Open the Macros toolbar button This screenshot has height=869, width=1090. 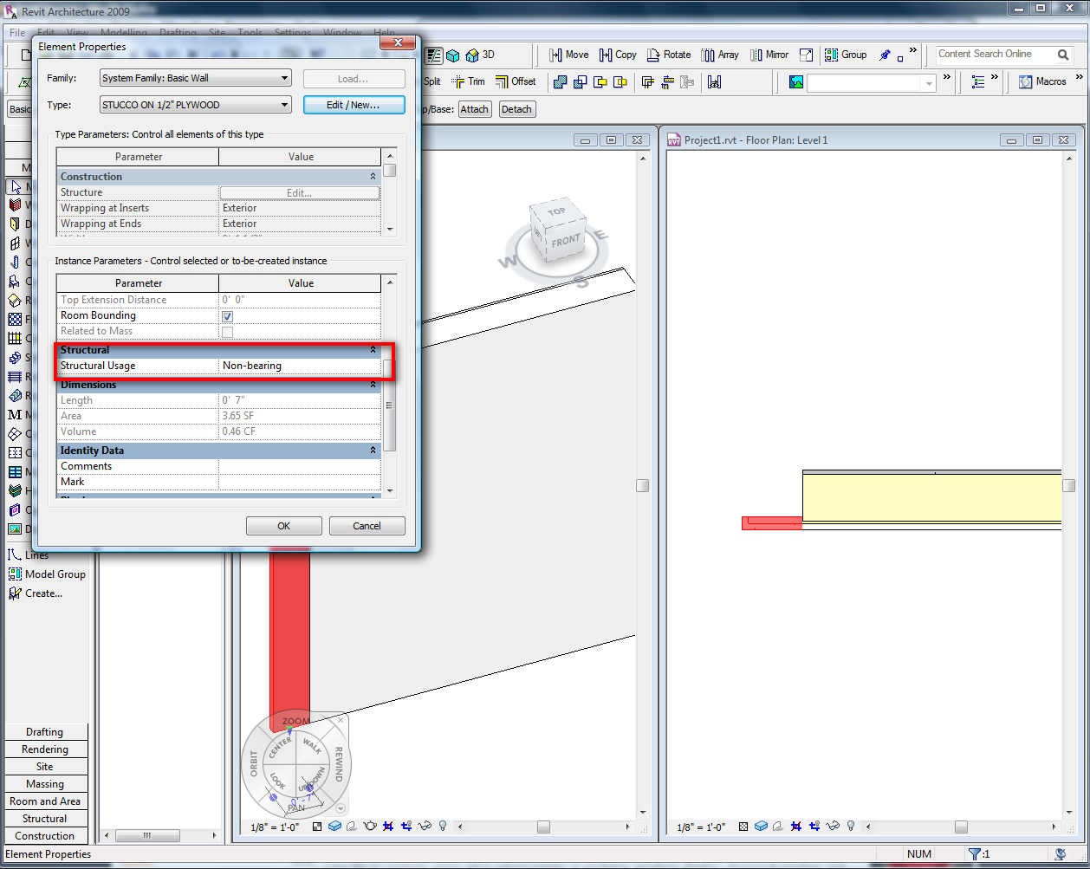tap(1042, 81)
